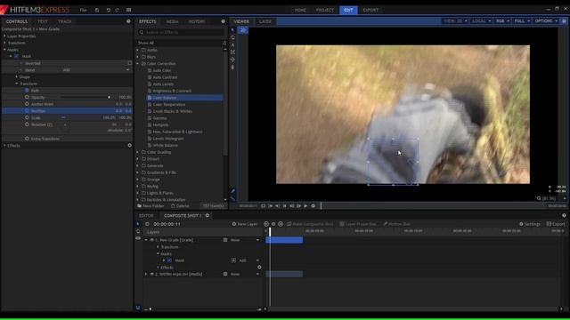570x320 pixels.
Task: Click the add effect plus icon in the timeline's Effects row
Action: coord(259,268)
